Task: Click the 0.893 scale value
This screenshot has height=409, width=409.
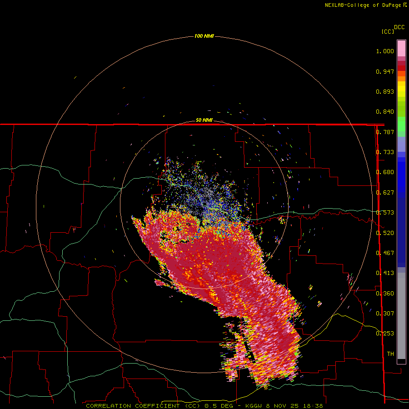Action: pyautogui.click(x=385, y=91)
